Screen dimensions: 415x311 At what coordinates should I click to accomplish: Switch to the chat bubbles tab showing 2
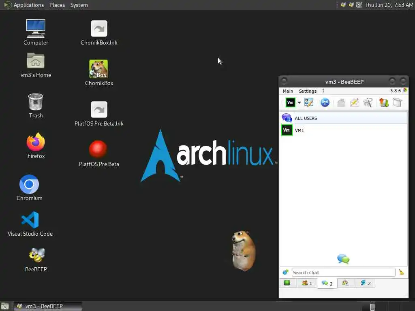pos(327,283)
